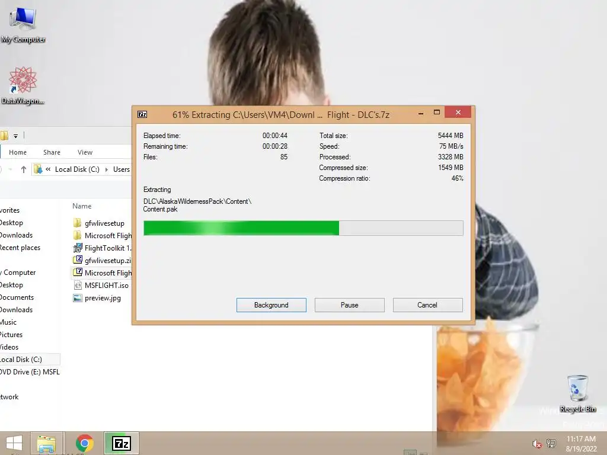Click the green extraction progress bar
The height and width of the screenshot is (455, 607).
(303, 228)
